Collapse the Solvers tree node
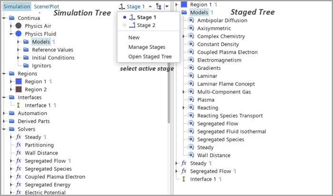 coord(4,129)
